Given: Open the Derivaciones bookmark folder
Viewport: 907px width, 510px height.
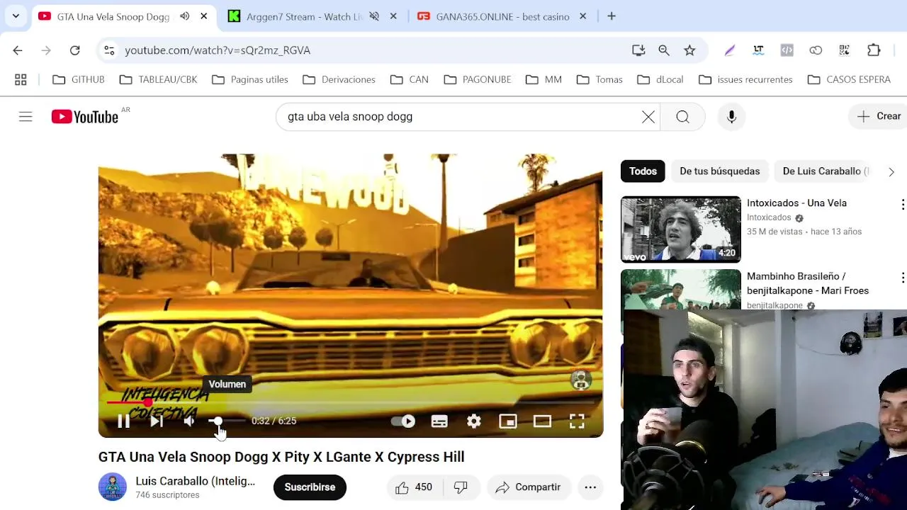Looking at the screenshot, I should coord(339,79).
